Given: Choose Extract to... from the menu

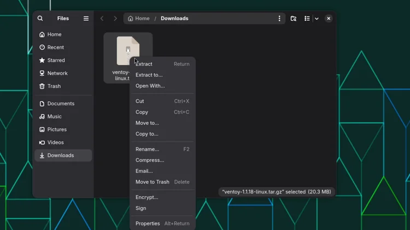Looking at the screenshot, I should pyautogui.click(x=162, y=75).
